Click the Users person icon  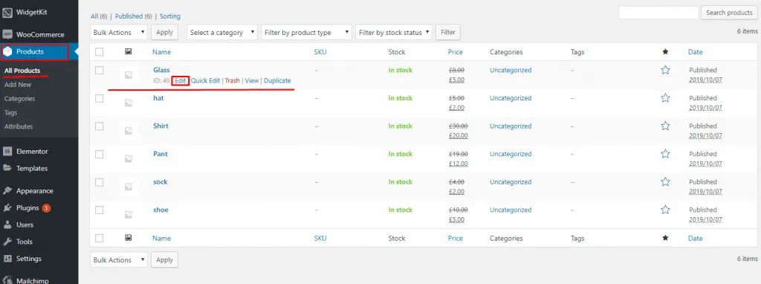click(x=7, y=225)
